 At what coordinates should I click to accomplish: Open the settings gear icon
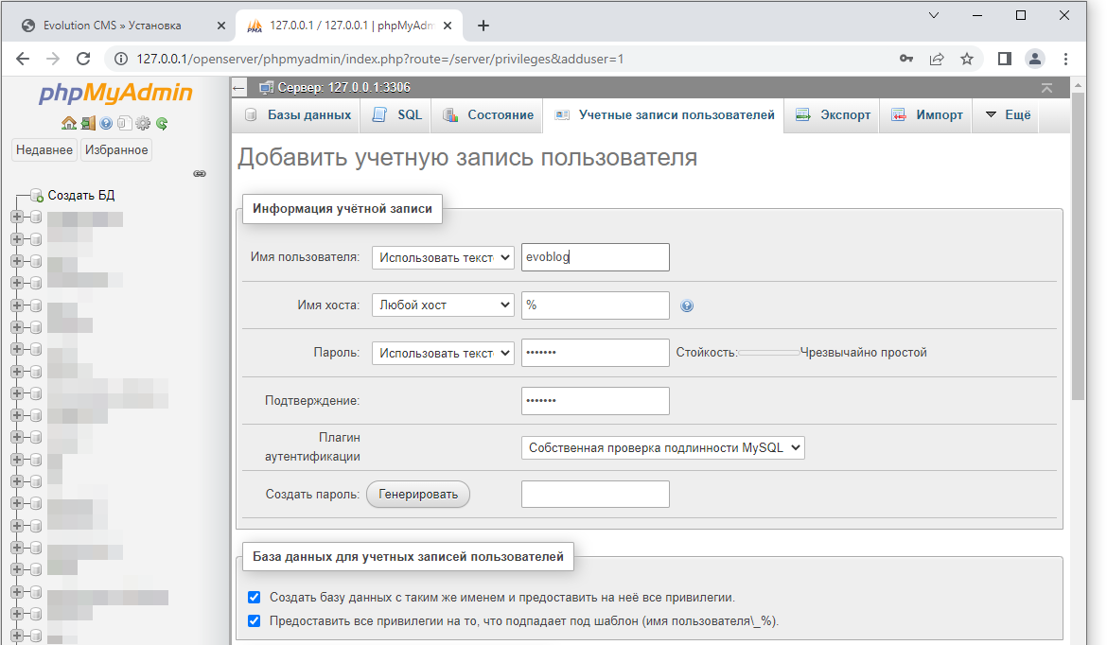click(x=143, y=123)
